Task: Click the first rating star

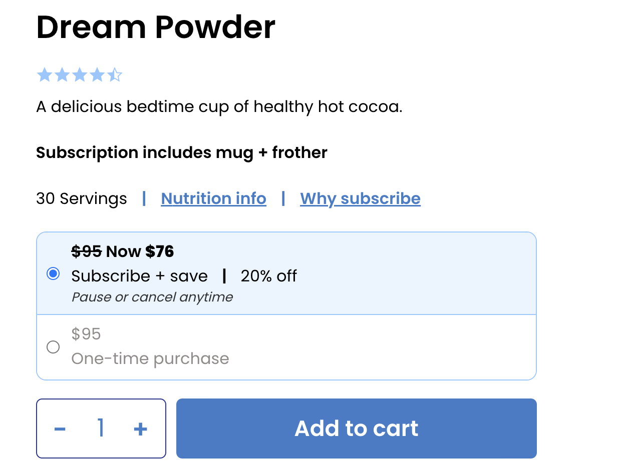Action: 45,75
